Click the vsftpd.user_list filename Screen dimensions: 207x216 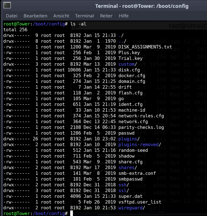[140, 202]
